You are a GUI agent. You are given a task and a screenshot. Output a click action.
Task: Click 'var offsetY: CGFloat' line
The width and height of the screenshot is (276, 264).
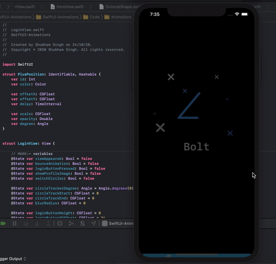33,99
